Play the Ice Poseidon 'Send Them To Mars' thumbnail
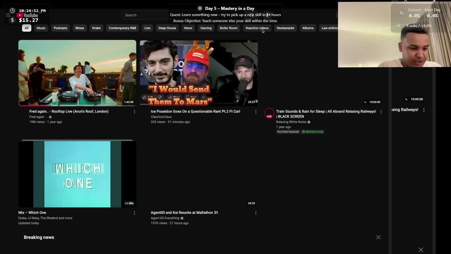This screenshot has height=254, width=451. 199,73
